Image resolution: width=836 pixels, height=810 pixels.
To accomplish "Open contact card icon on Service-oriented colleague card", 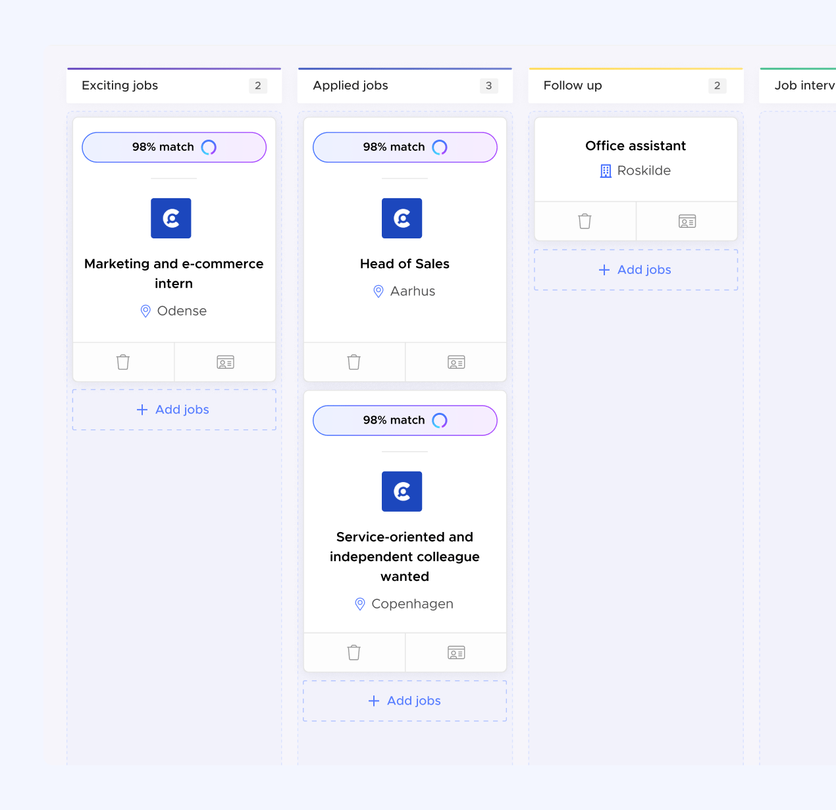I will [x=456, y=652].
